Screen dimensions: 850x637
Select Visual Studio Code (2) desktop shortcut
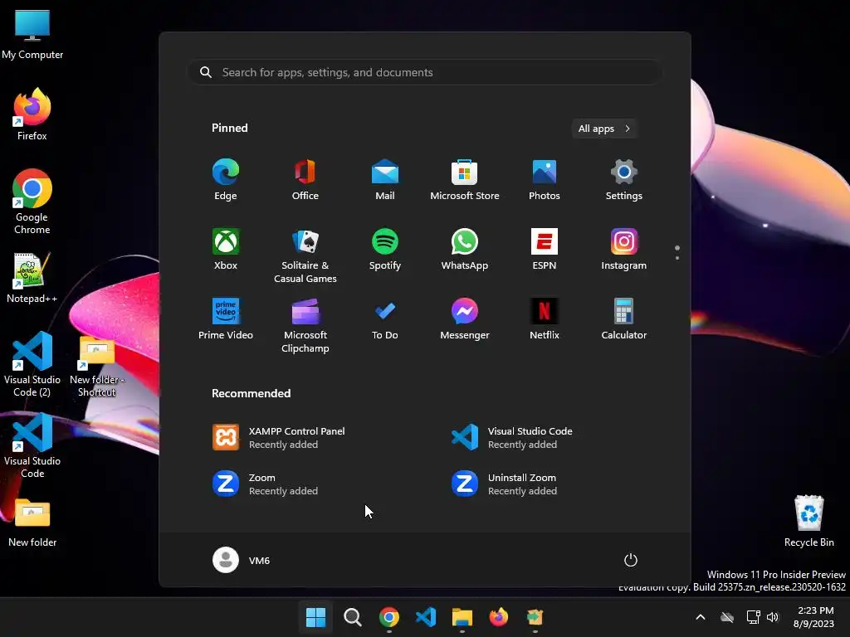click(32, 364)
